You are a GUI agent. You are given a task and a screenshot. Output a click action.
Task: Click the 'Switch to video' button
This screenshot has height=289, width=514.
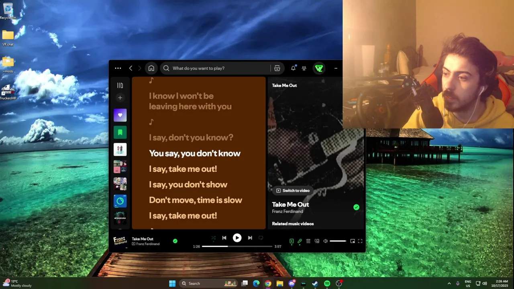coord(293,191)
